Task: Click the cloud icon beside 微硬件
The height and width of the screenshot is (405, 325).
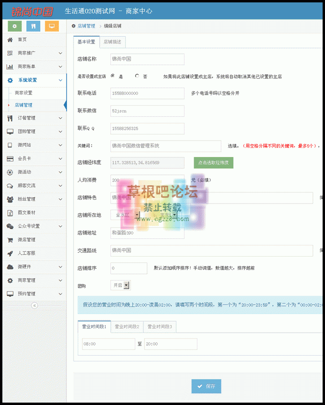Action: pyautogui.click(x=10, y=267)
